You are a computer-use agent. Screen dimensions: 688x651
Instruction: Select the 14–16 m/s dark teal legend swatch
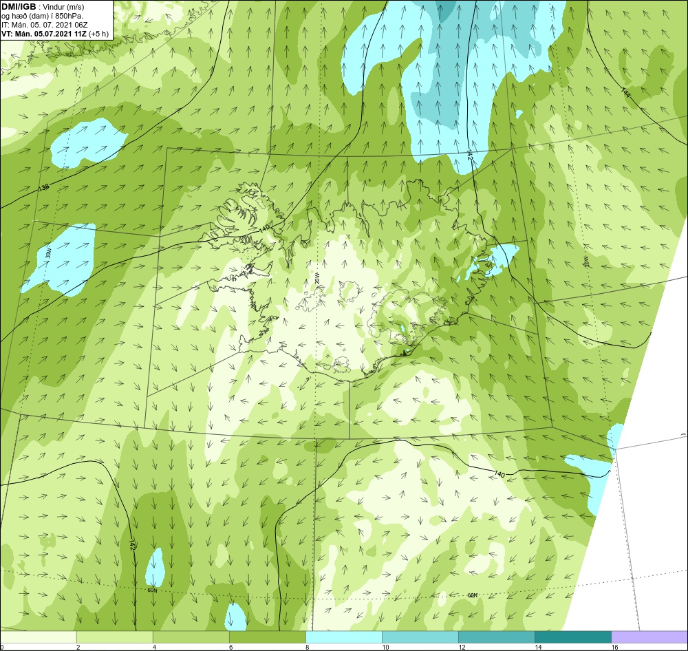[x=572, y=637]
